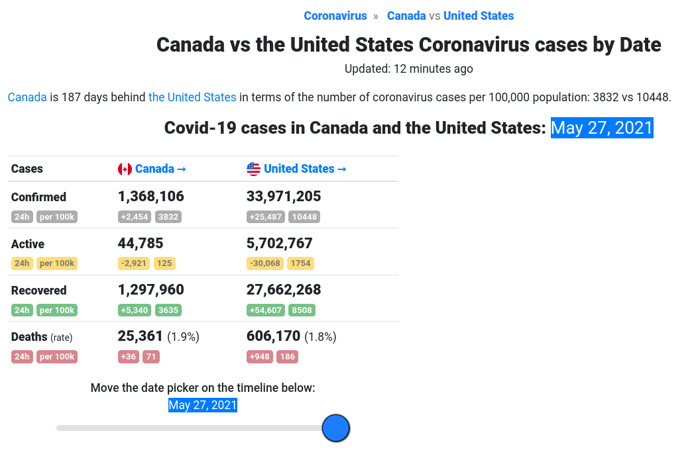Image resolution: width=698 pixels, height=466 pixels.
Task: Click the gray per 100k badge under Confirmed
Action: point(57,217)
